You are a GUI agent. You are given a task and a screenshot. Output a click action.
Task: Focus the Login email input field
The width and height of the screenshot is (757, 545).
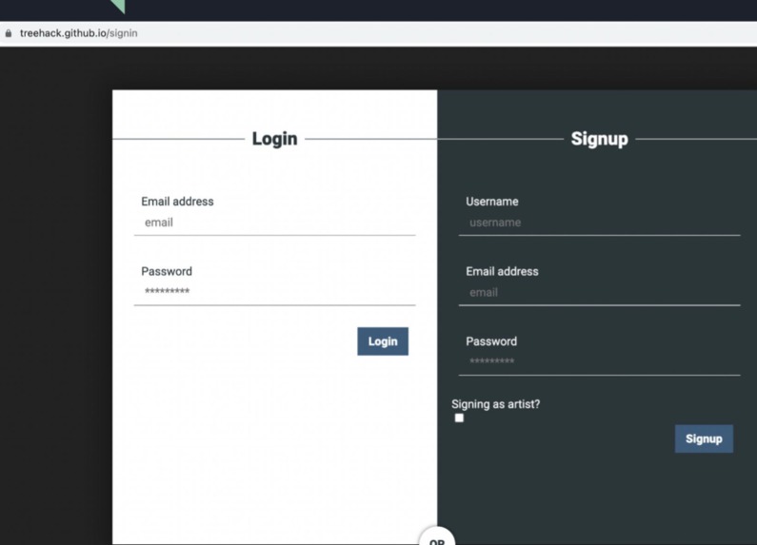274,223
